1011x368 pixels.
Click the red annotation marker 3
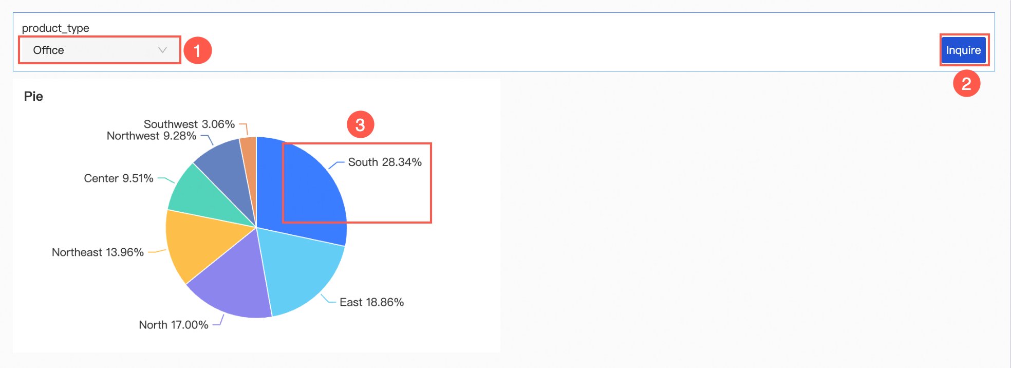[x=360, y=124]
